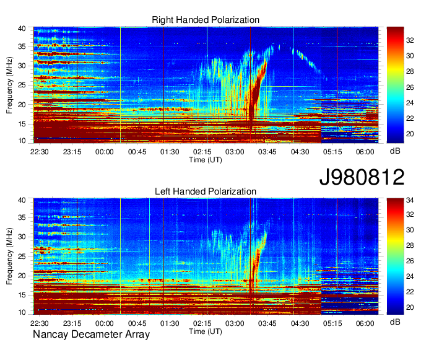Viewport: 421px width, 342px height.
Task: Click the 10 MHz tick of Left Handed plot
Action: [22, 312]
